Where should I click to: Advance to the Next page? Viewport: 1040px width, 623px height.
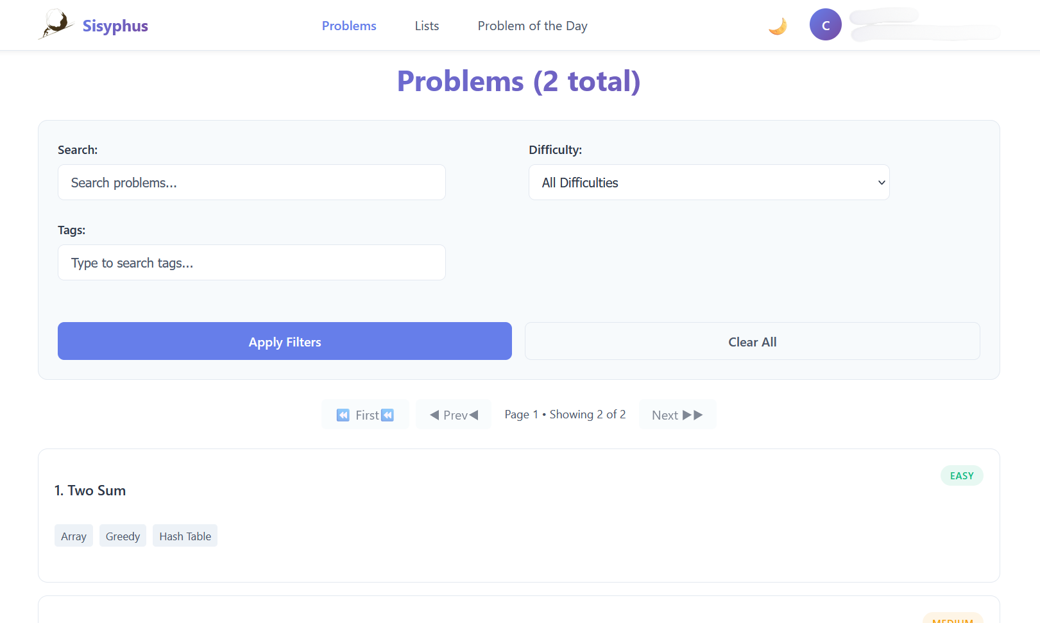click(x=677, y=414)
